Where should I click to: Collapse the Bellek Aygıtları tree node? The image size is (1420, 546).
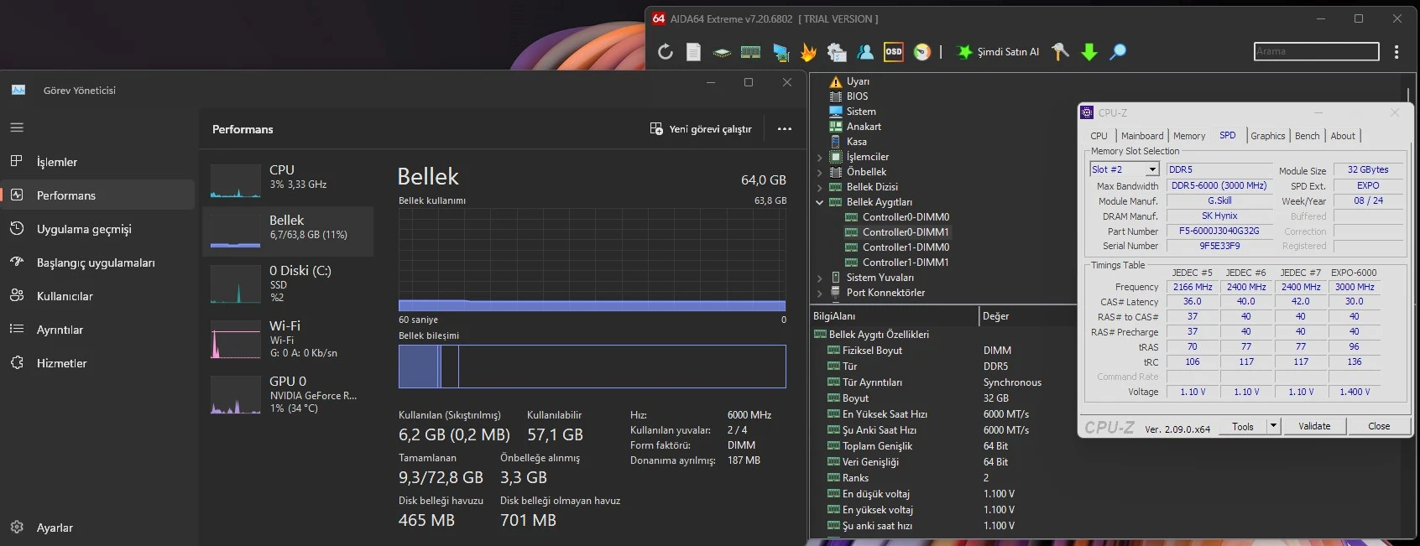coord(819,202)
